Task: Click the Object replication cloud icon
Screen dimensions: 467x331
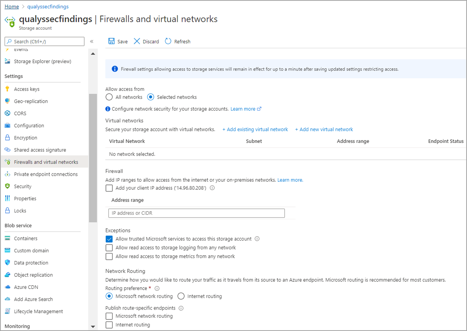Action: (7, 275)
